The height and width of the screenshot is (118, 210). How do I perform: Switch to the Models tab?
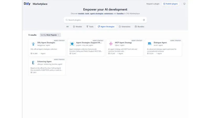pyautogui.click(x=77, y=27)
